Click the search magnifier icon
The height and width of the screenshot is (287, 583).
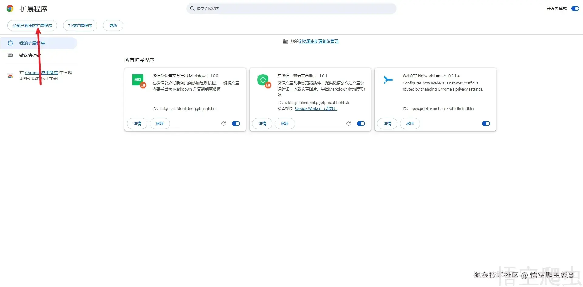[192, 9]
